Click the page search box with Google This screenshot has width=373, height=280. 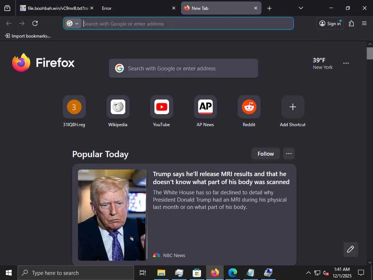(184, 68)
